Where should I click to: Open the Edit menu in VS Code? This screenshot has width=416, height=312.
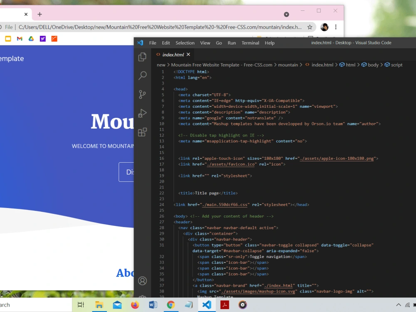click(x=166, y=43)
